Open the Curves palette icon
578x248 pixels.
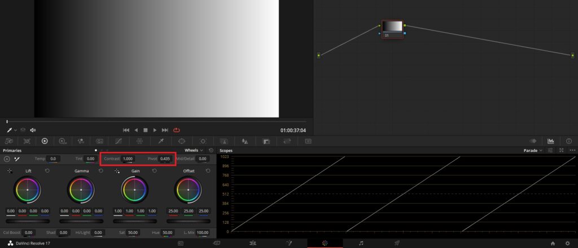[x=119, y=141]
